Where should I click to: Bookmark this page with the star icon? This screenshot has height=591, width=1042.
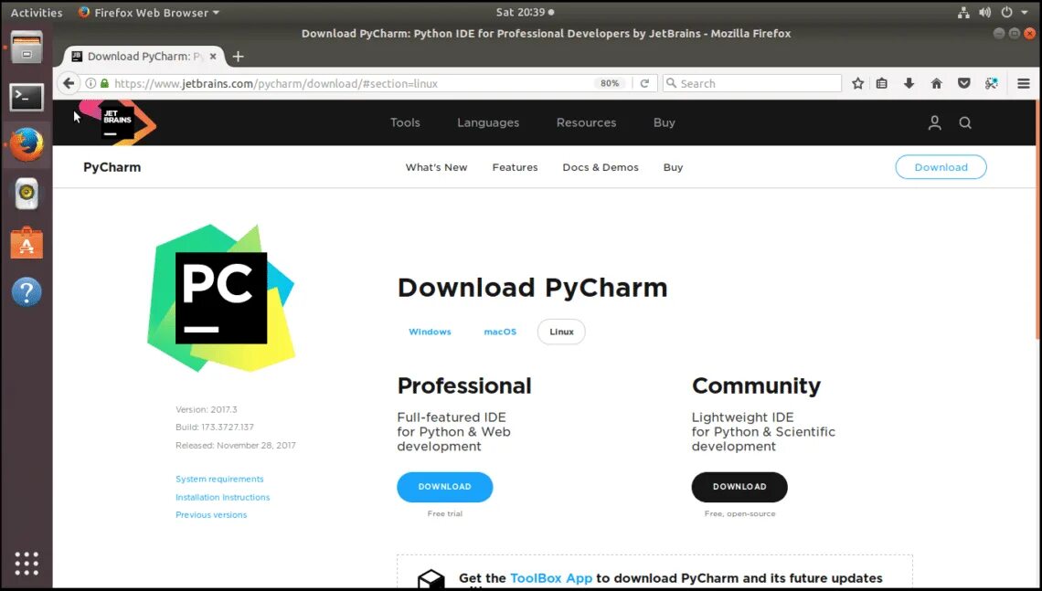(x=858, y=83)
